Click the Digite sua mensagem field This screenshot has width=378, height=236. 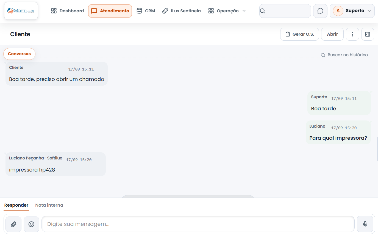click(x=198, y=224)
